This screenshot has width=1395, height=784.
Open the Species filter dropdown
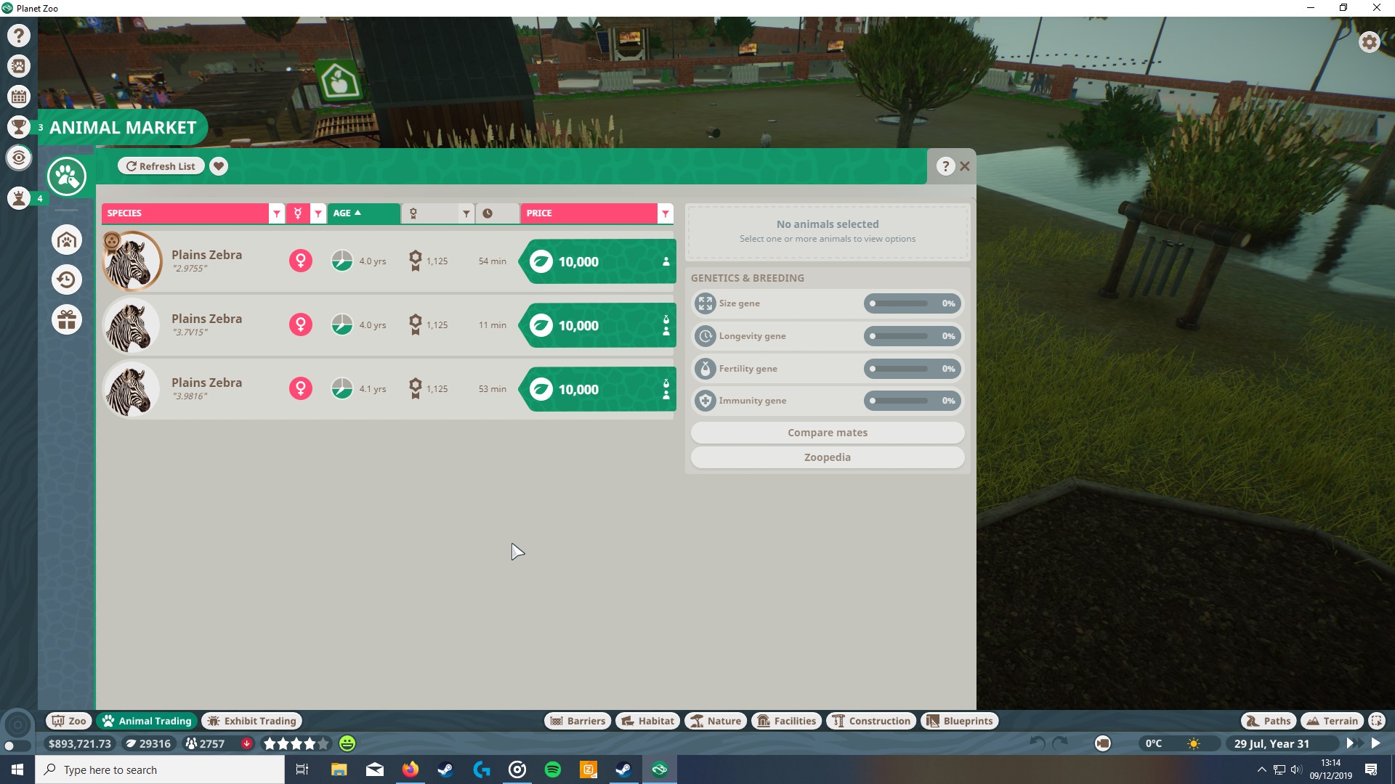point(276,213)
